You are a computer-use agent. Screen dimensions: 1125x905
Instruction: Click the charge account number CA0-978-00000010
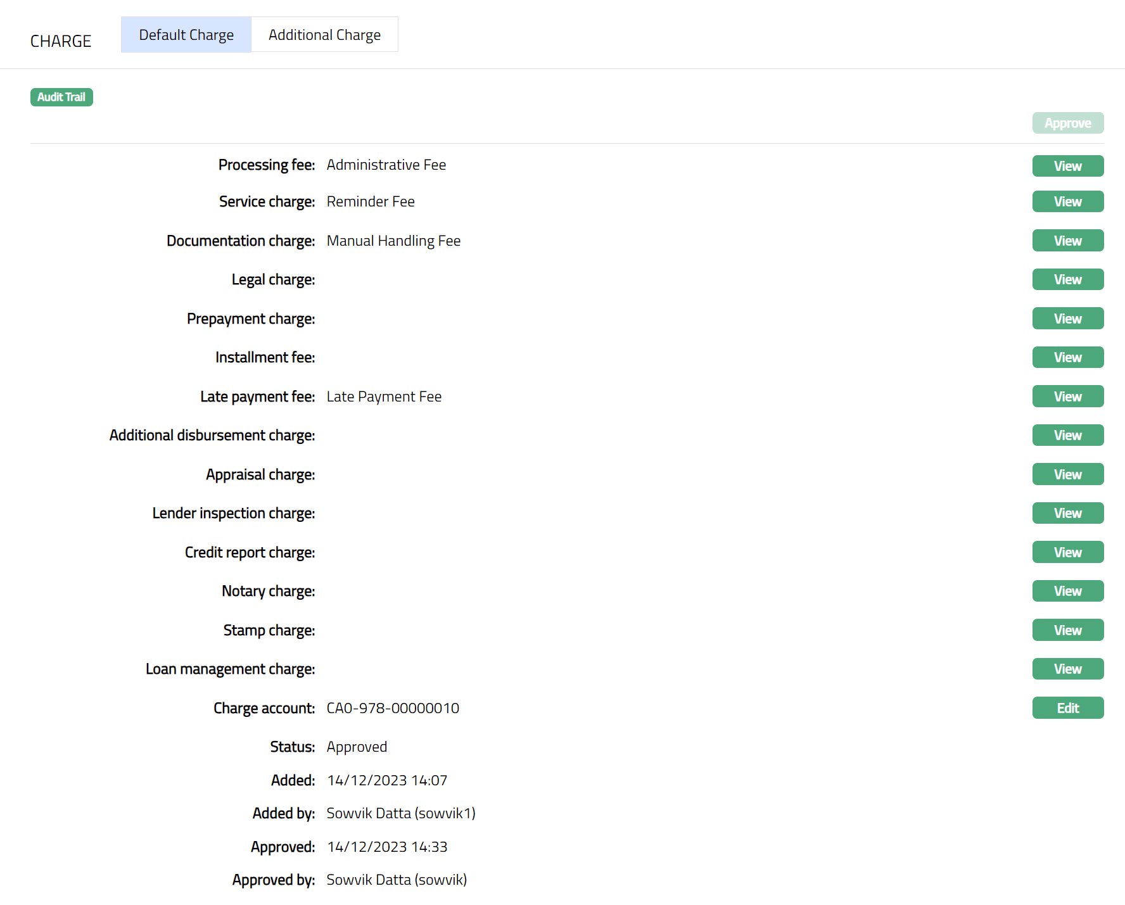pos(393,708)
